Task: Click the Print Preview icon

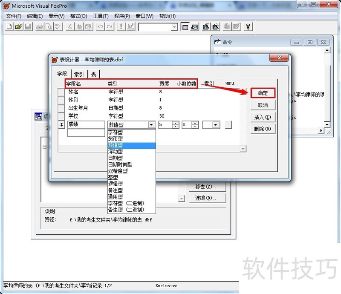Action: pos(49,27)
